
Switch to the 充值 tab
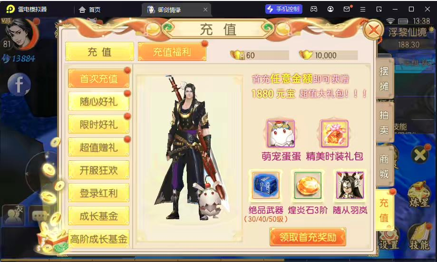99,51
